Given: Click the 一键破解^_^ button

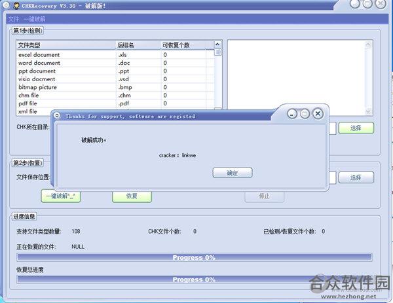Looking at the screenshot, I should 61,196.
